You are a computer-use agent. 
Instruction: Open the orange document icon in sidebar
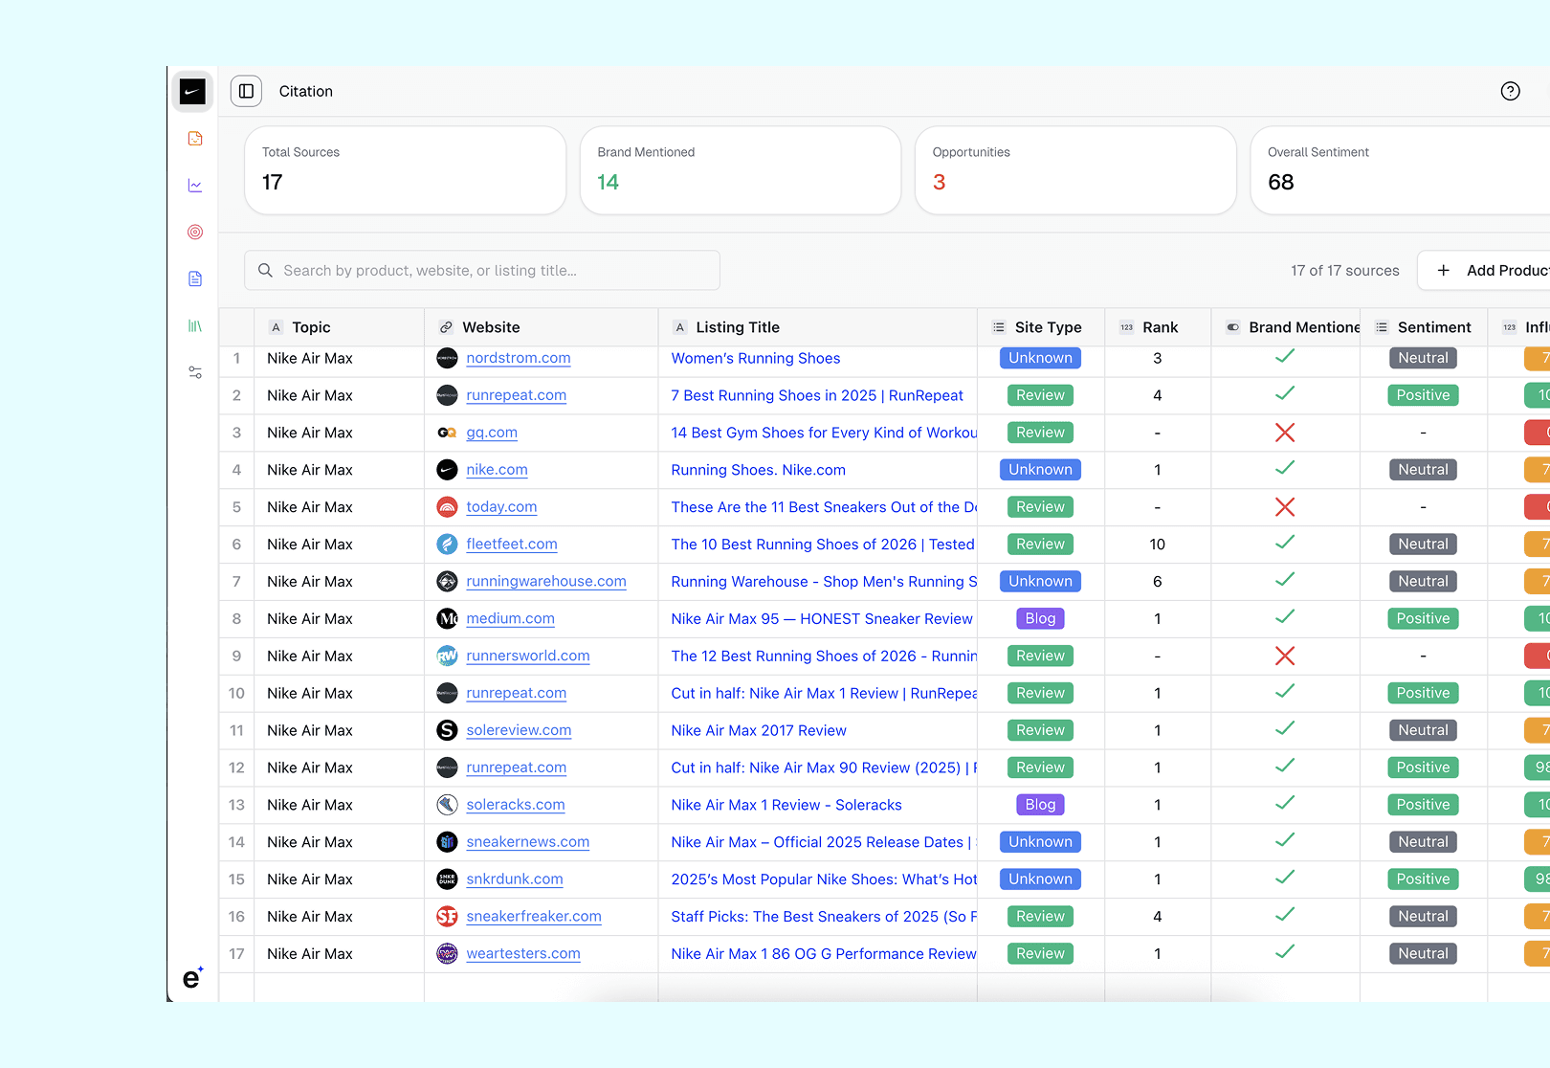point(195,139)
